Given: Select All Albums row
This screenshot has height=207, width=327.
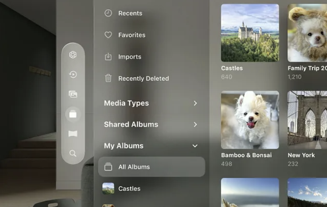Looking at the screenshot, I should (x=152, y=167).
